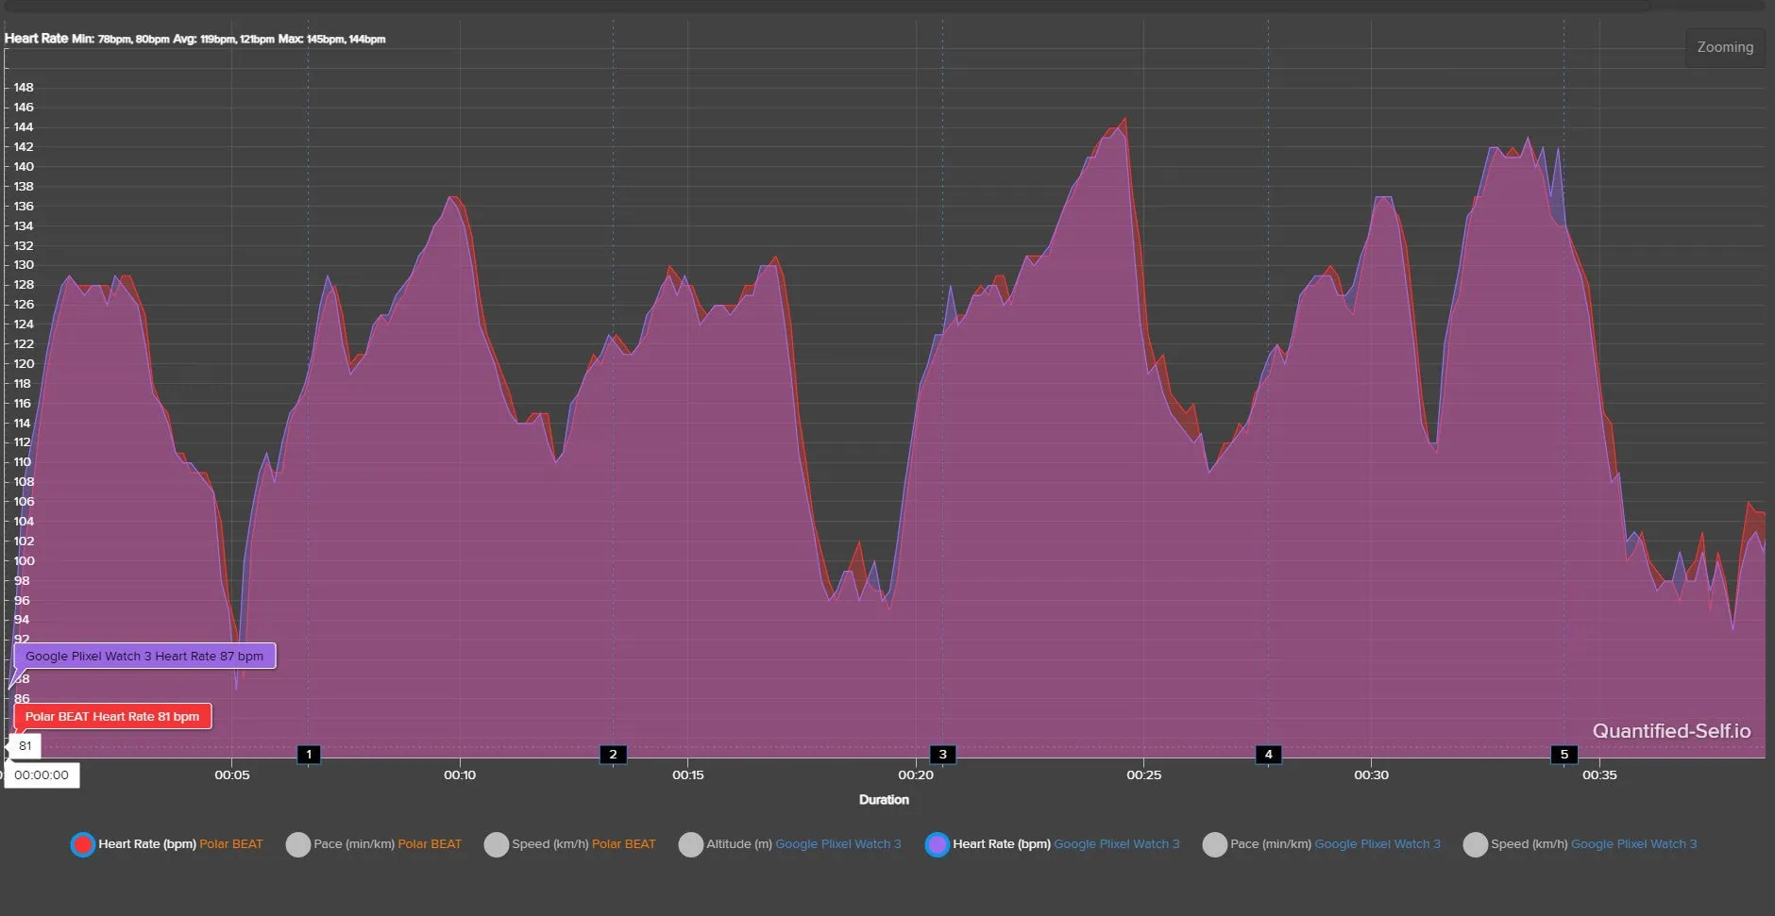Enable Speed series for Polar BEAT
The height and width of the screenshot is (916, 1775).
[x=497, y=844]
